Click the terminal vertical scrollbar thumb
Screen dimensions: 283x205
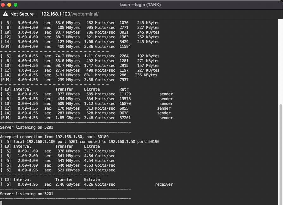click(x=280, y=155)
